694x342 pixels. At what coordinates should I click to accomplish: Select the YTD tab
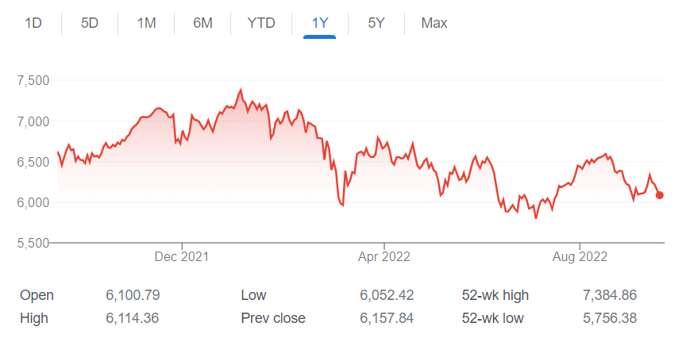click(x=261, y=23)
